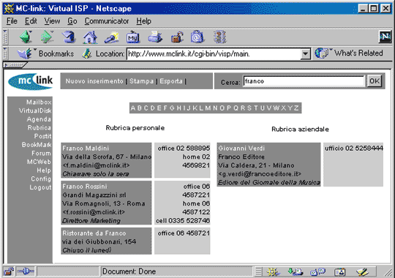Print the page with the printer icon
The image size is (395, 278).
[x=154, y=37]
